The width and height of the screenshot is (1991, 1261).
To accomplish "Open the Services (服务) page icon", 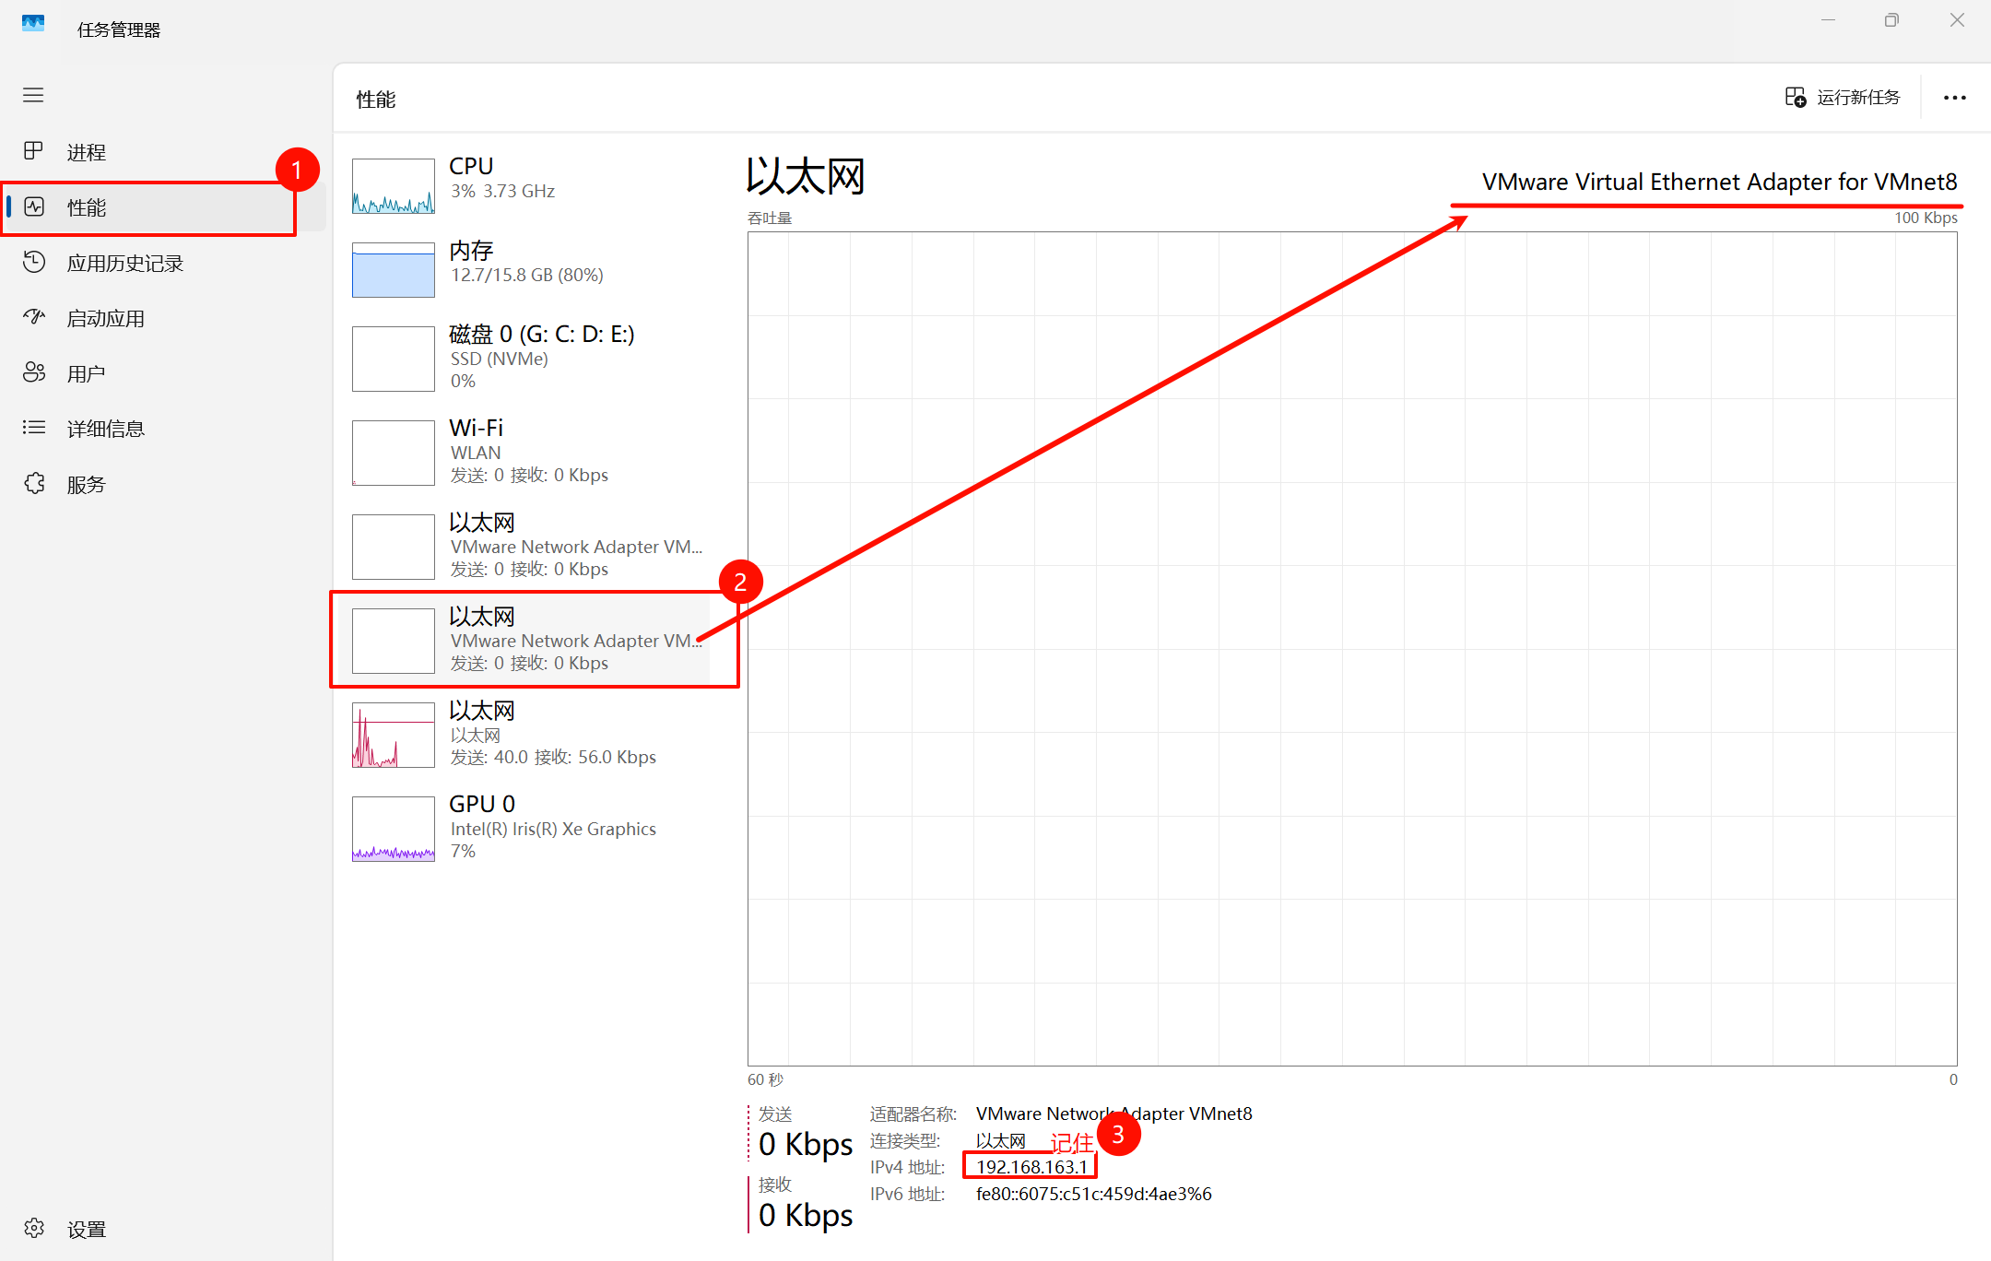I will point(34,483).
